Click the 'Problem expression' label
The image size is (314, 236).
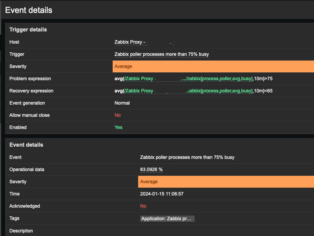pos(30,79)
